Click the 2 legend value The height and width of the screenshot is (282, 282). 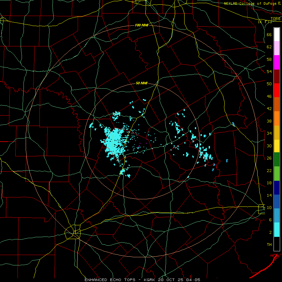coord(270,232)
